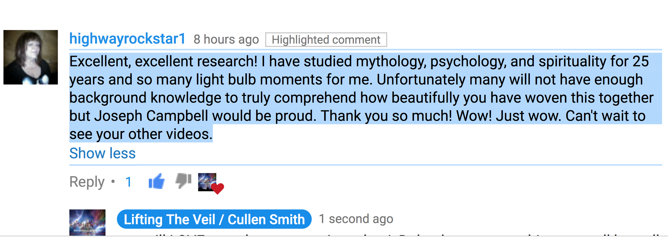This screenshot has width=668, height=237.
Task: Click the 1 second ago timestamp
Action: coord(356,219)
